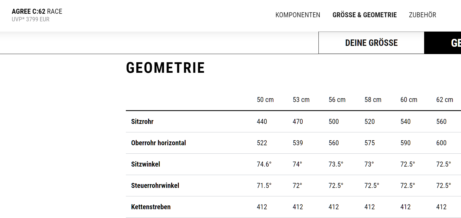This screenshot has width=461, height=218.
Task: Select Grösse & Geometrie in top navigation
Action: coord(364,15)
